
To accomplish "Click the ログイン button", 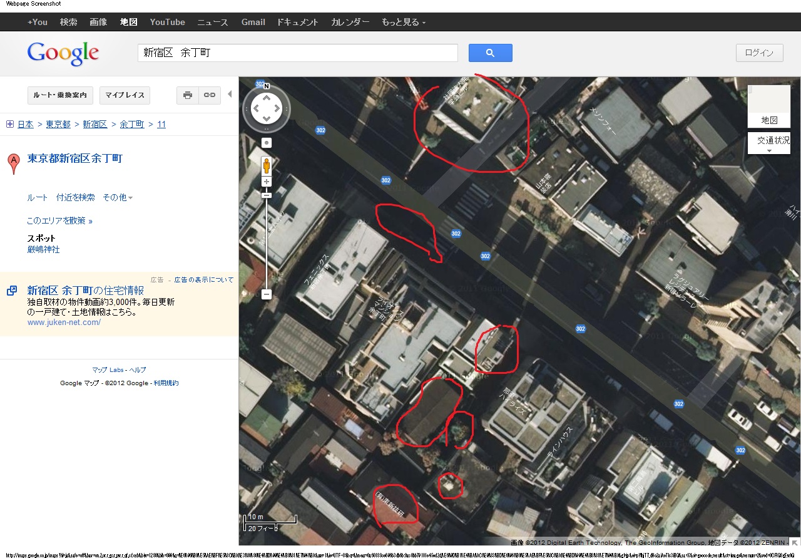I will point(759,53).
